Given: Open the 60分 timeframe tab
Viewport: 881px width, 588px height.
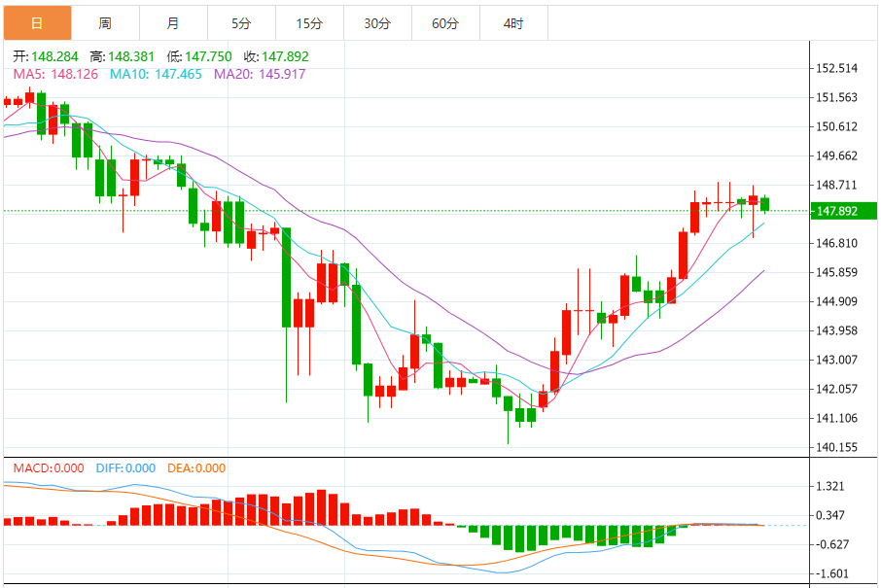Looking at the screenshot, I should coord(445,23).
